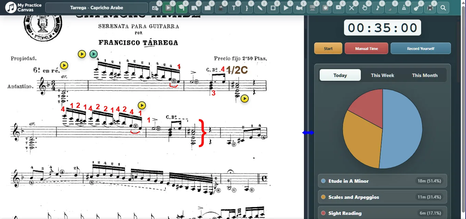Switch to the Today tab
This screenshot has width=466, height=219.
tap(340, 75)
